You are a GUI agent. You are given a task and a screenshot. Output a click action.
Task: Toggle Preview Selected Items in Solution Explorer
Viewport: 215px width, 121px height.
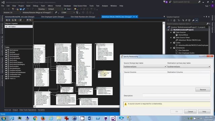click(197, 20)
